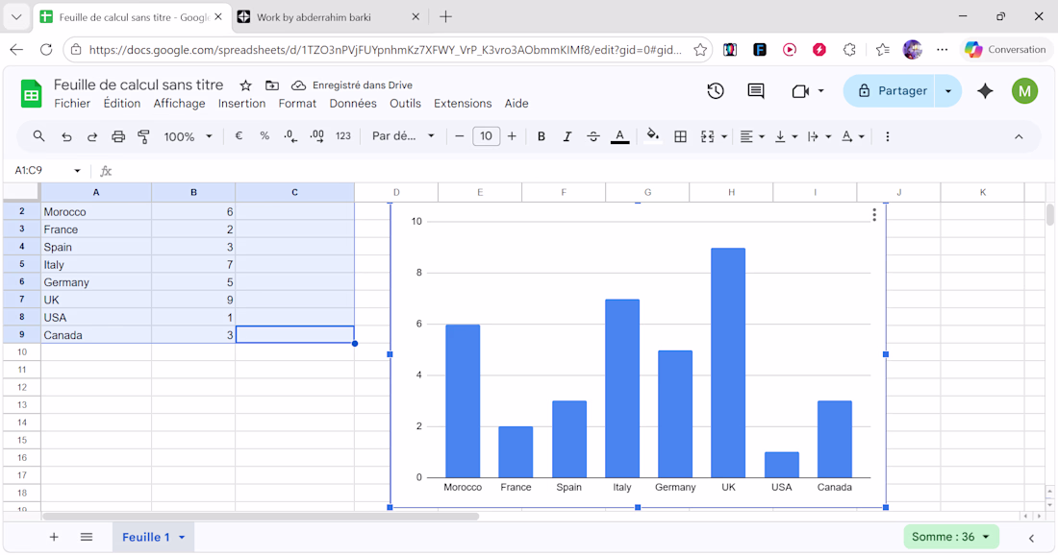Move the document to a folder
1058x555 pixels.
coord(272,85)
